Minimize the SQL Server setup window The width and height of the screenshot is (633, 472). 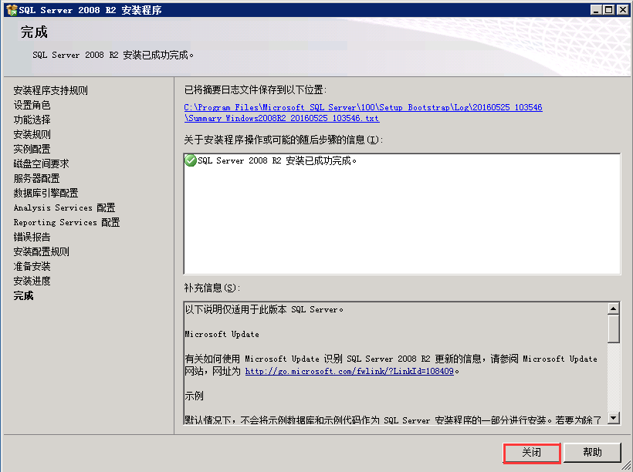pos(597,9)
